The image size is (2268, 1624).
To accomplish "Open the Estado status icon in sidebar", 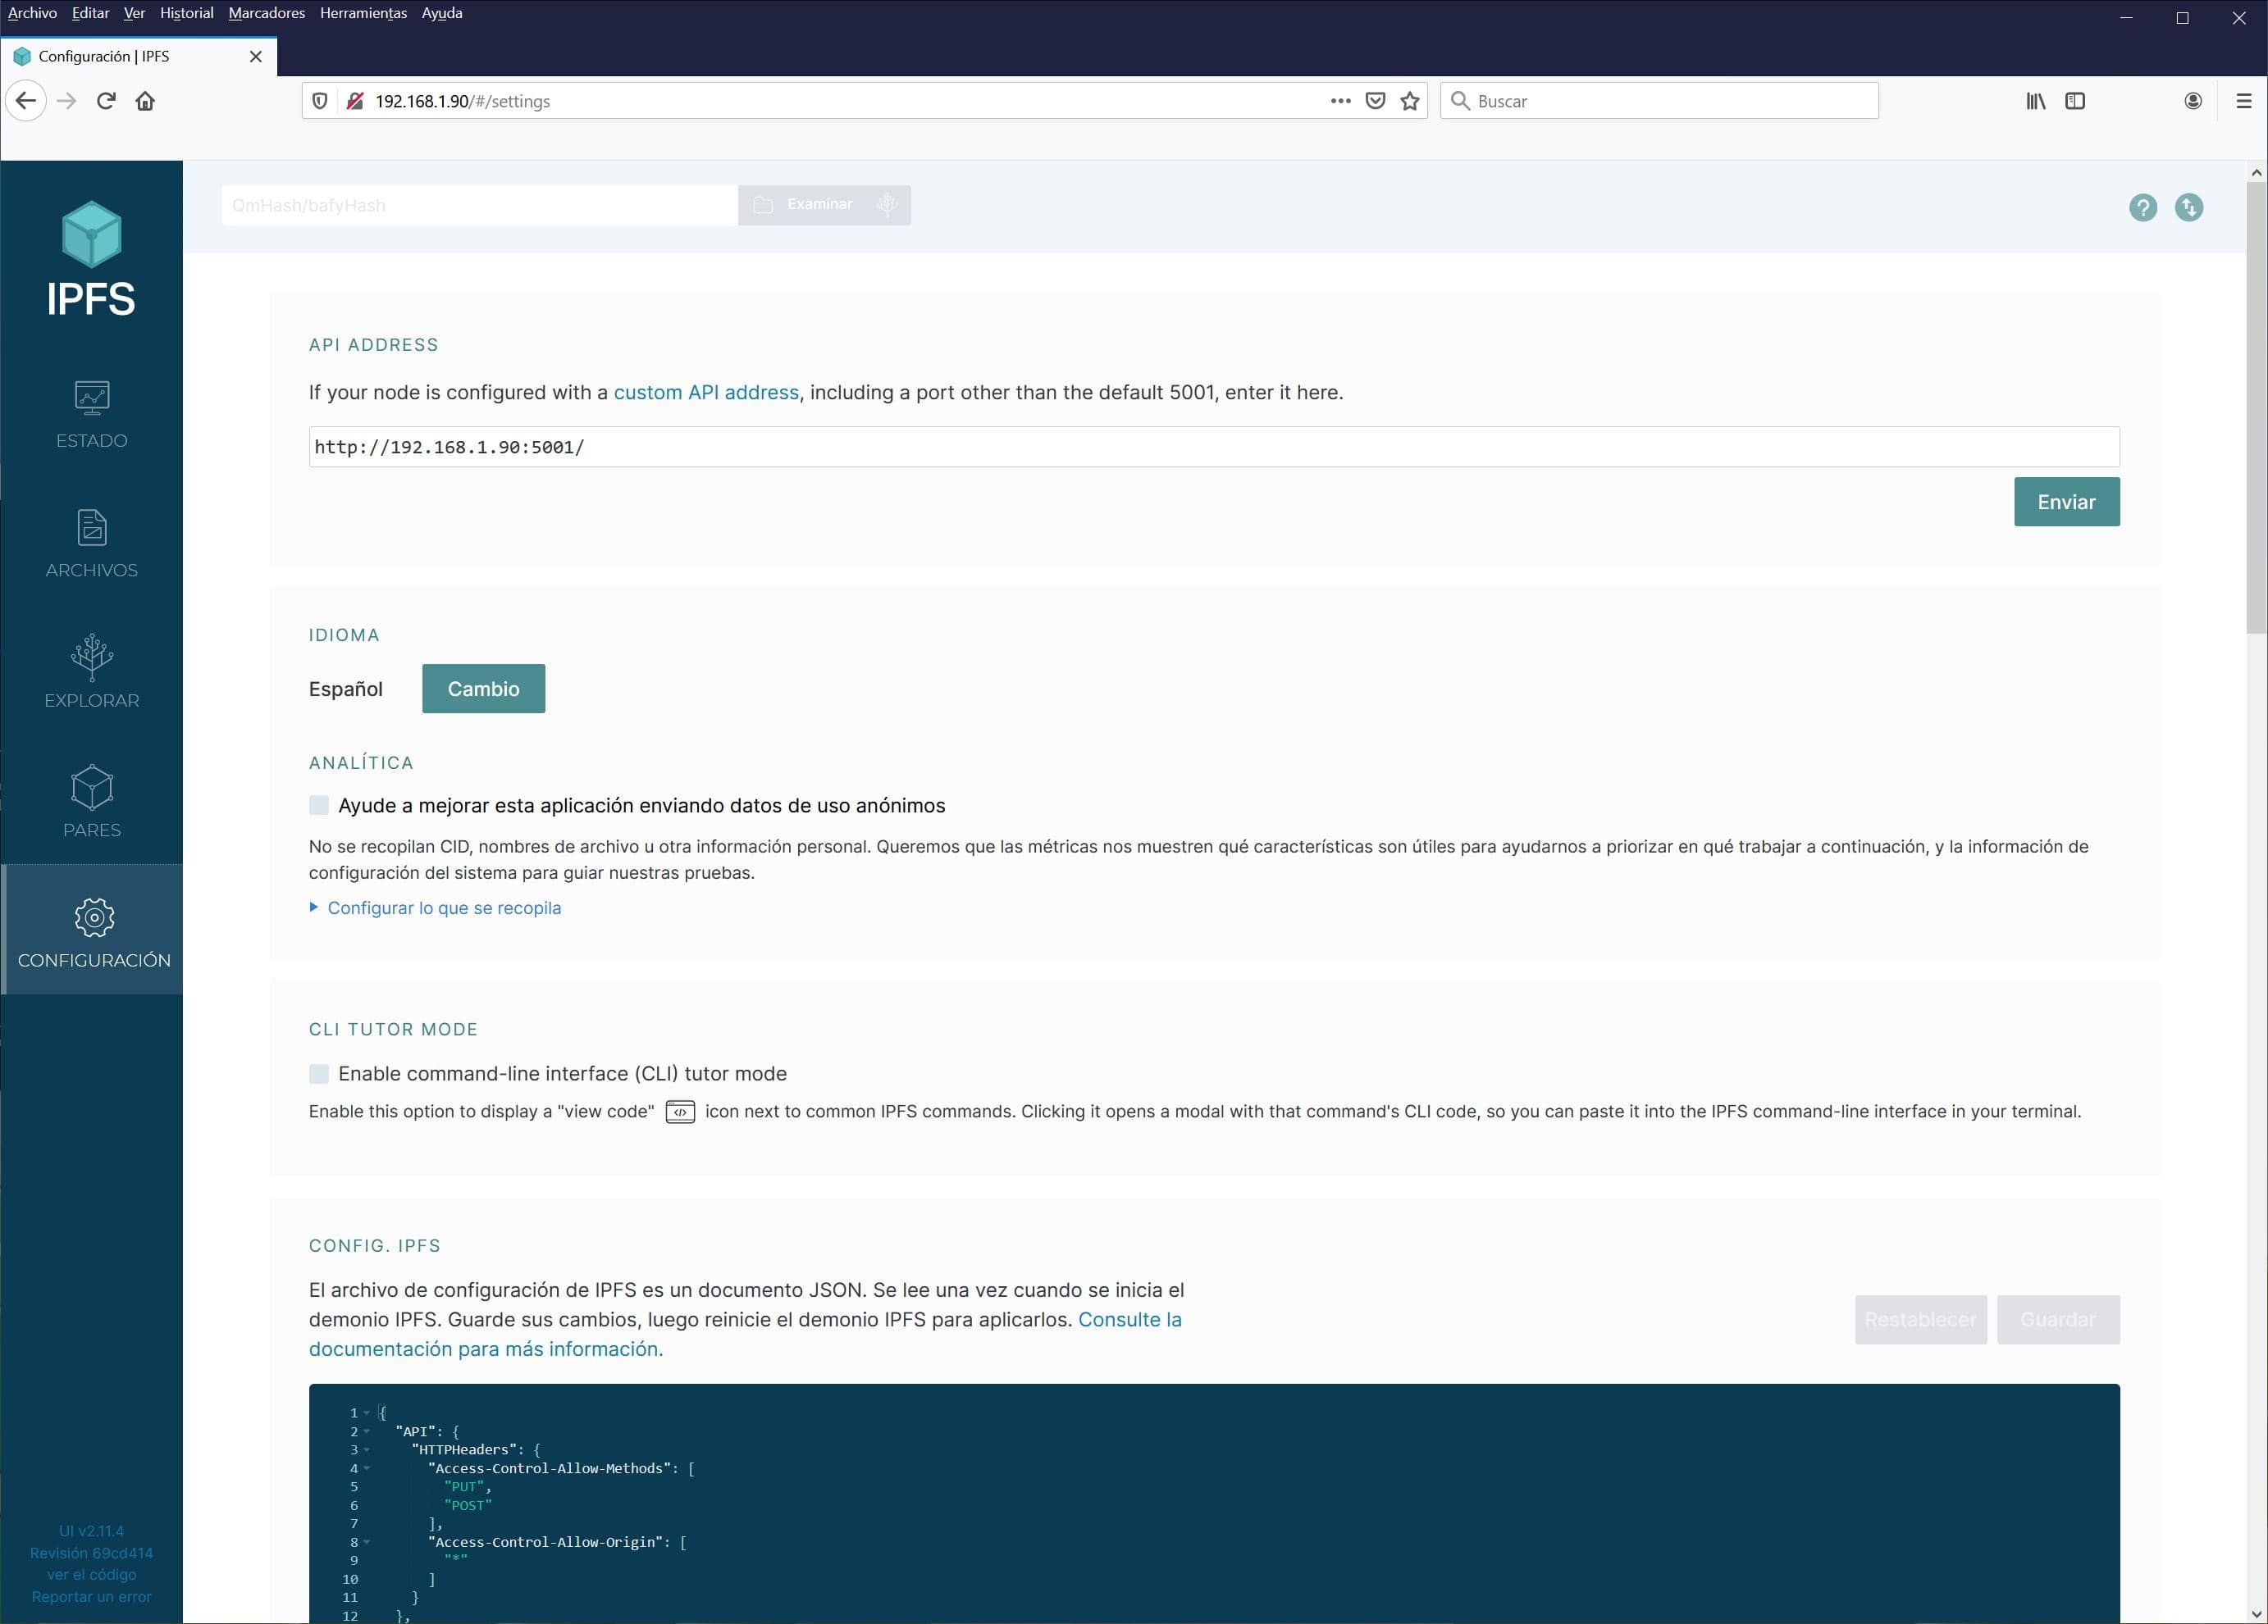I will 92,398.
